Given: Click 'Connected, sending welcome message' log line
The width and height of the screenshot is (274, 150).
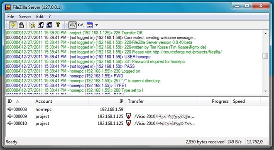Looking at the screenshot, I should [101, 38].
